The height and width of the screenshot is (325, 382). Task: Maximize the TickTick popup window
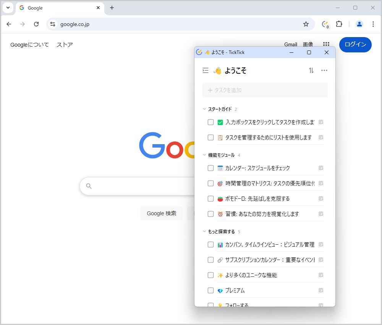point(309,52)
